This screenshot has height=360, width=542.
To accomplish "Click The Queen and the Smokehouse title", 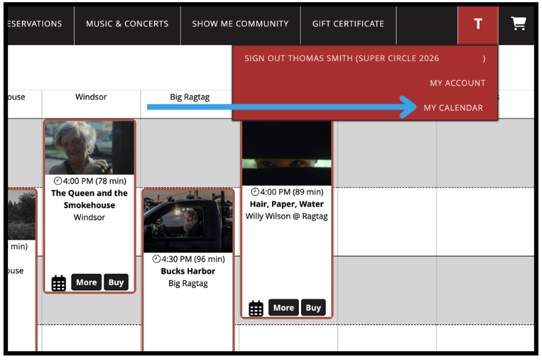I will pyautogui.click(x=90, y=199).
